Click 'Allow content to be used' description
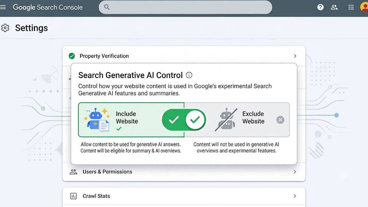The height and width of the screenshot is (207, 368). (131, 147)
